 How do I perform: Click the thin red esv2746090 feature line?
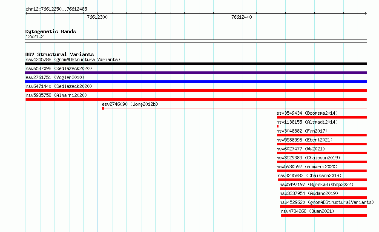point(235,108)
